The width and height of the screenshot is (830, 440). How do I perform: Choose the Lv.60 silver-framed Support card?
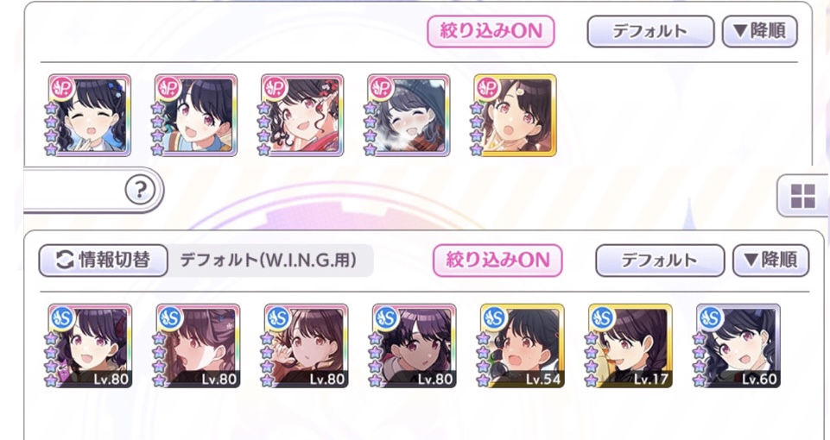738,345
